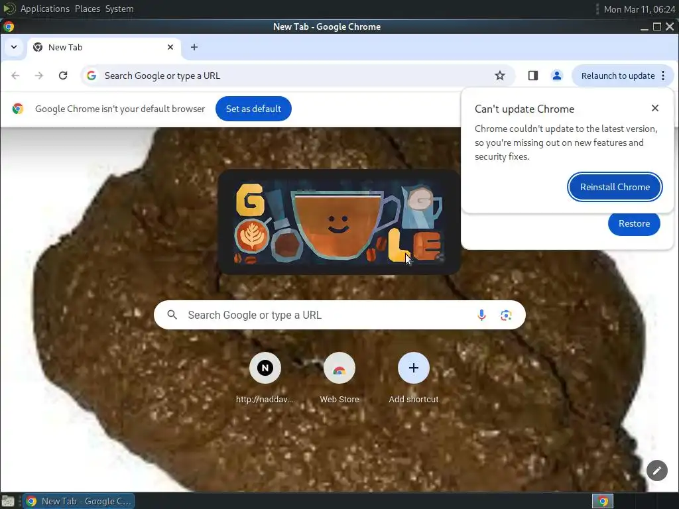Click the Applications menu logo icon
Image resolution: width=679 pixels, height=509 pixels.
9,9
